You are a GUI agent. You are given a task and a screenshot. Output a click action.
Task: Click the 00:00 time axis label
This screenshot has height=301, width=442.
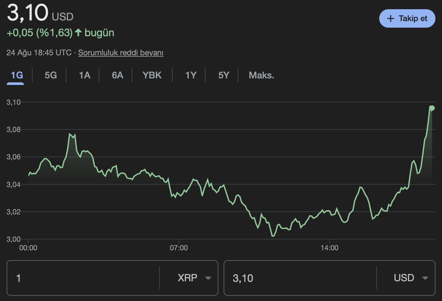pos(28,248)
